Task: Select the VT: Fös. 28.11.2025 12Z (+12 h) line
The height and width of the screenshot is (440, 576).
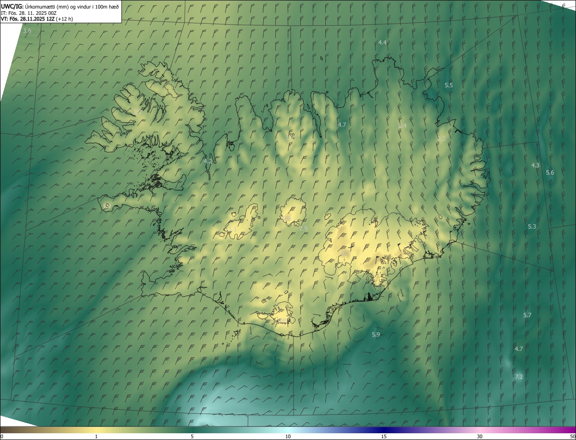Action: [37, 19]
